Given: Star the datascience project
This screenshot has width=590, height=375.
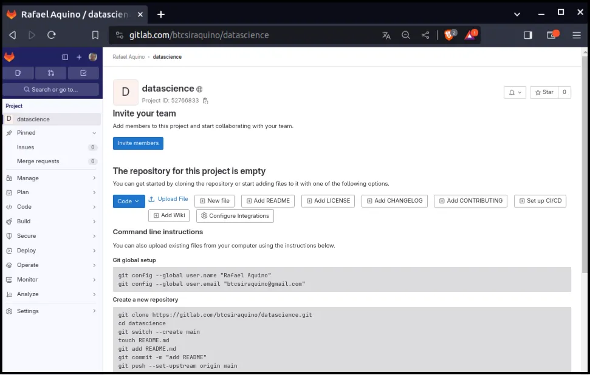Looking at the screenshot, I should click(544, 92).
